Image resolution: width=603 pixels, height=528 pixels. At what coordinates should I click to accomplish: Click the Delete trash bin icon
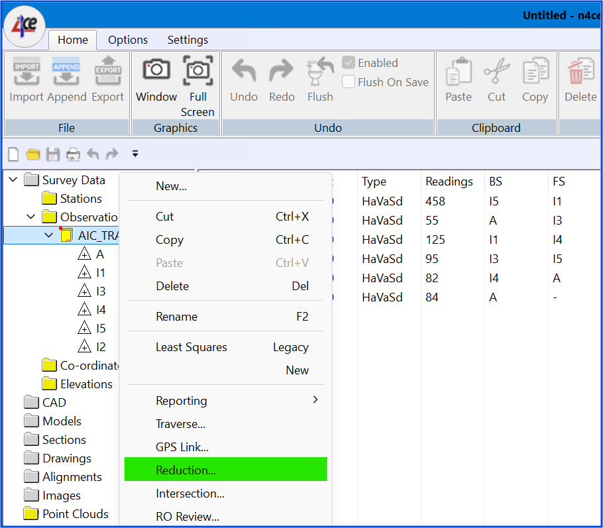click(580, 71)
